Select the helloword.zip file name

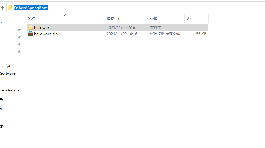[46, 34]
